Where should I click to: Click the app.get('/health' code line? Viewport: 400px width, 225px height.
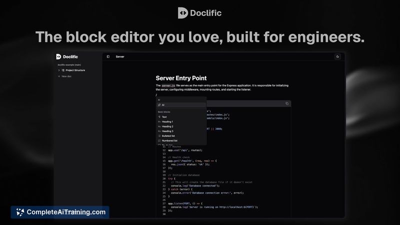pyautogui.click(x=192, y=161)
